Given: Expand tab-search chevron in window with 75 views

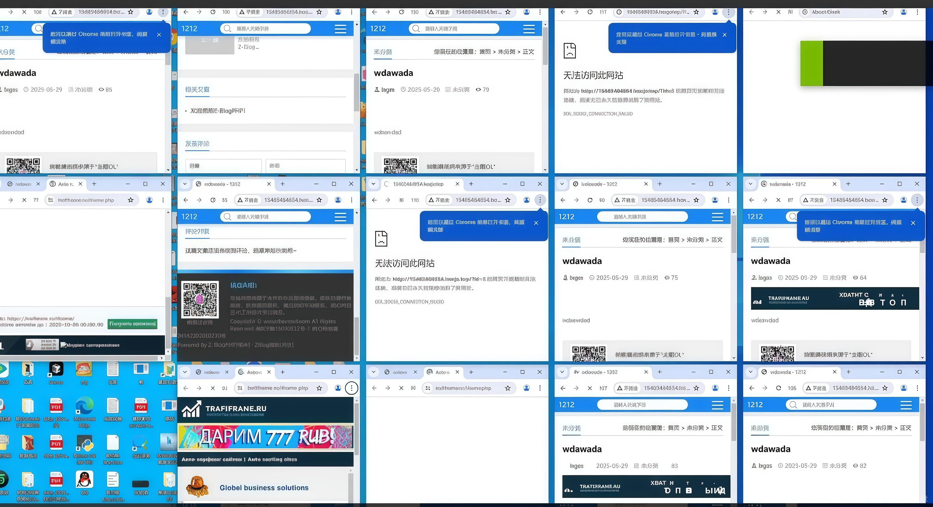Looking at the screenshot, I should pos(562,184).
